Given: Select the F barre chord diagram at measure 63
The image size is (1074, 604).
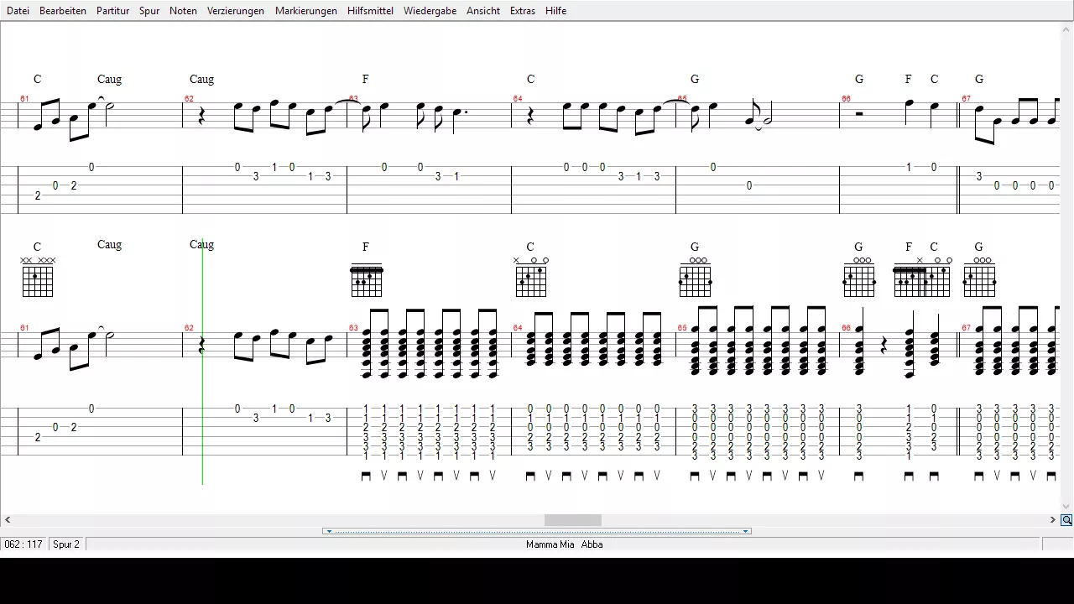Looking at the screenshot, I should pos(367,280).
